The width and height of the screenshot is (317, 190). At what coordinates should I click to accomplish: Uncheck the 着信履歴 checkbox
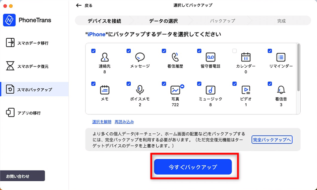tap(164, 51)
